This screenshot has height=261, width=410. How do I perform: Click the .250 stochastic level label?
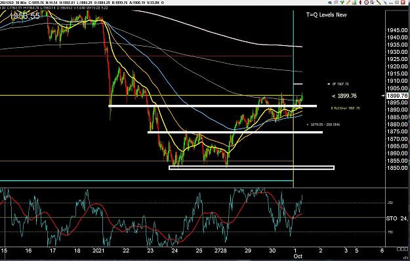tap(390, 203)
